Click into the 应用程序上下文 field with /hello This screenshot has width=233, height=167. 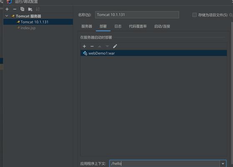coord(165,164)
